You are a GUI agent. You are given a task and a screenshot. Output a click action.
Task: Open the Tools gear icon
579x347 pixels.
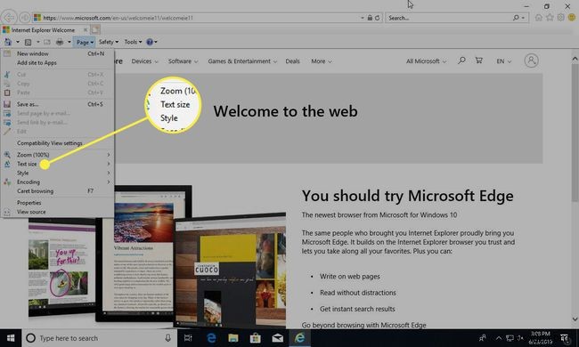coord(561,17)
